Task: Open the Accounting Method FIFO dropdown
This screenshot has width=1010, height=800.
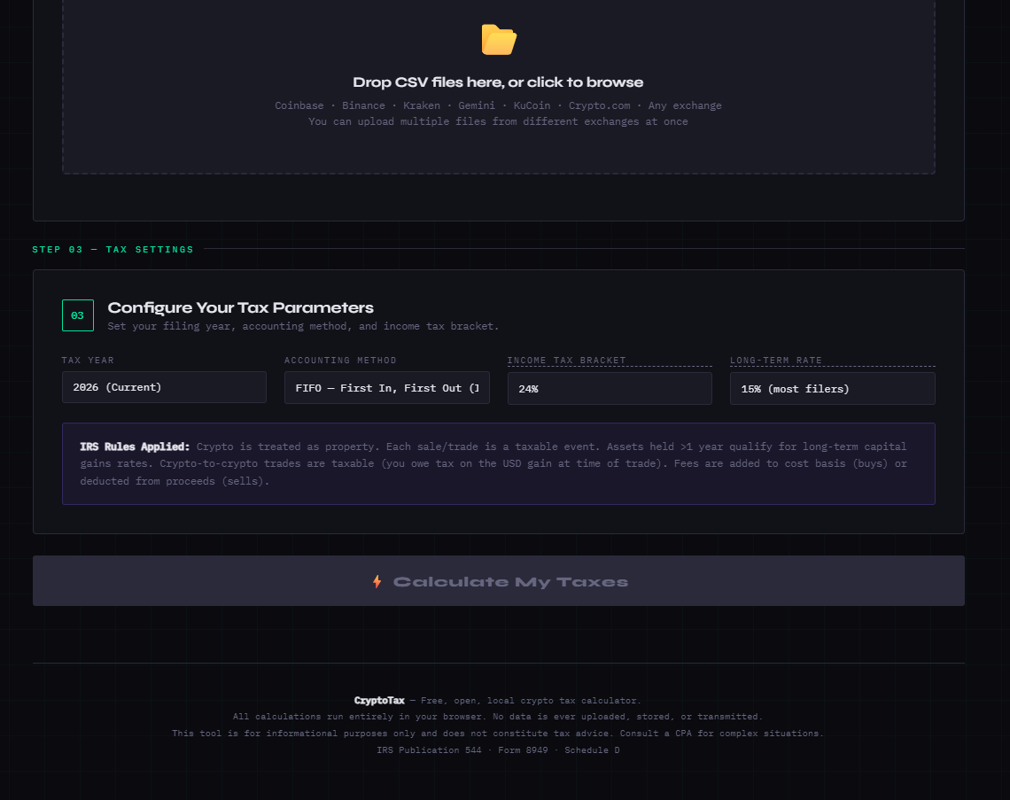Action: tap(387, 388)
